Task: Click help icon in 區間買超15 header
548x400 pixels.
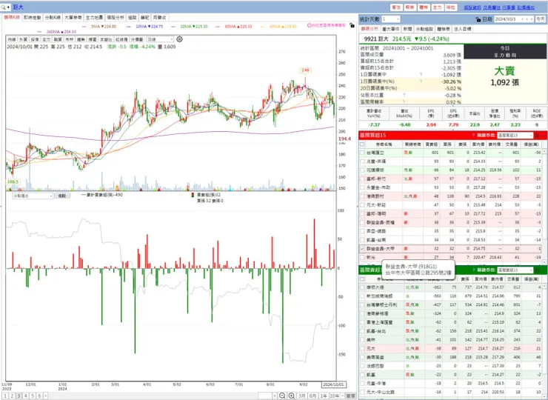Action: click(473, 136)
